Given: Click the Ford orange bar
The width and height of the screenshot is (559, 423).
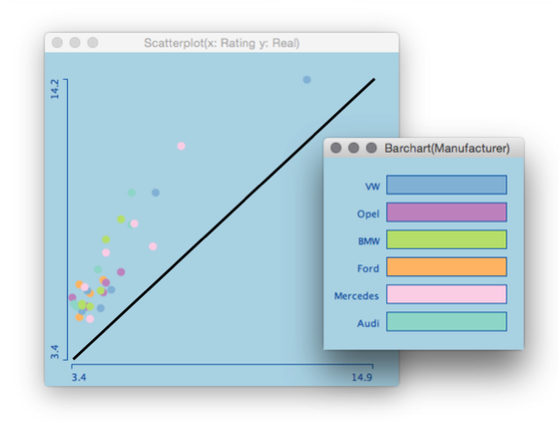Looking at the screenshot, I should pyautogui.click(x=446, y=266).
